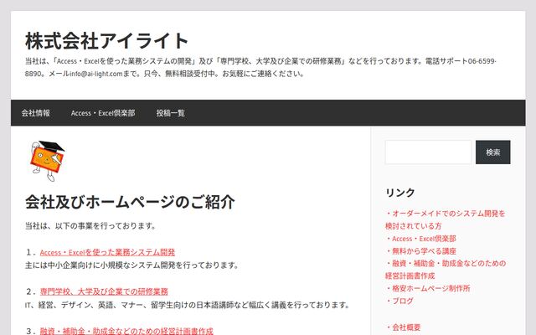Open the Access・Excelを使った業務システム開発 link
Image resolution: width=536 pixels, height=335 pixels.
pos(107,252)
